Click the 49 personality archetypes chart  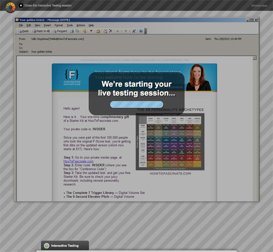point(170,142)
